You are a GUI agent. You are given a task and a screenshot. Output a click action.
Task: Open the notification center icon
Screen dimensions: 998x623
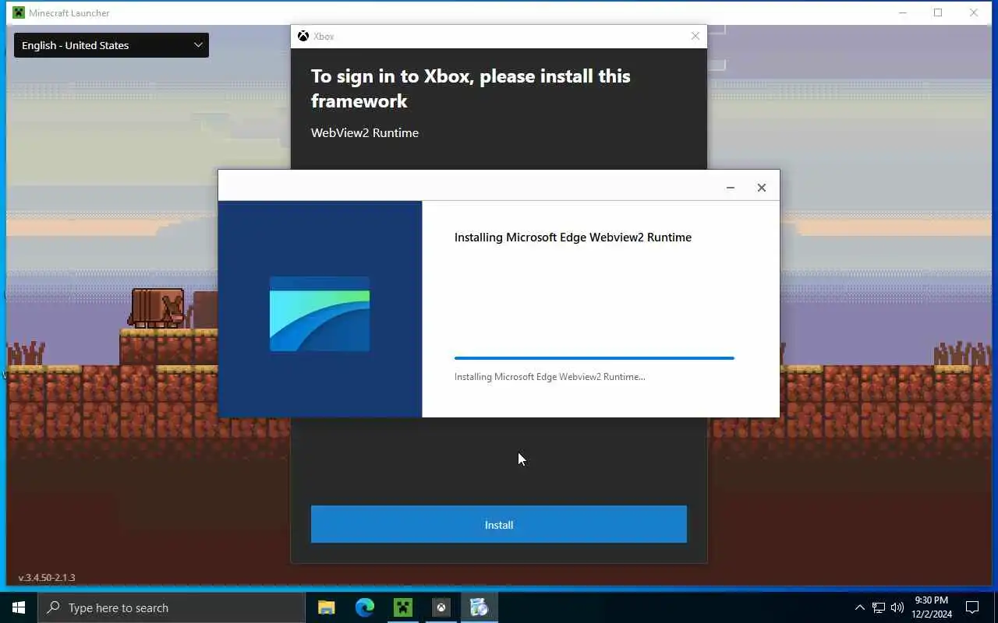pos(972,607)
